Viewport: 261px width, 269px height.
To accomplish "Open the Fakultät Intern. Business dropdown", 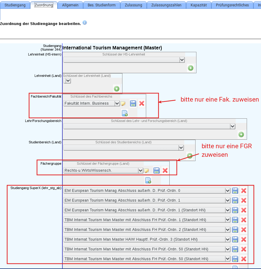I will 91,103.
